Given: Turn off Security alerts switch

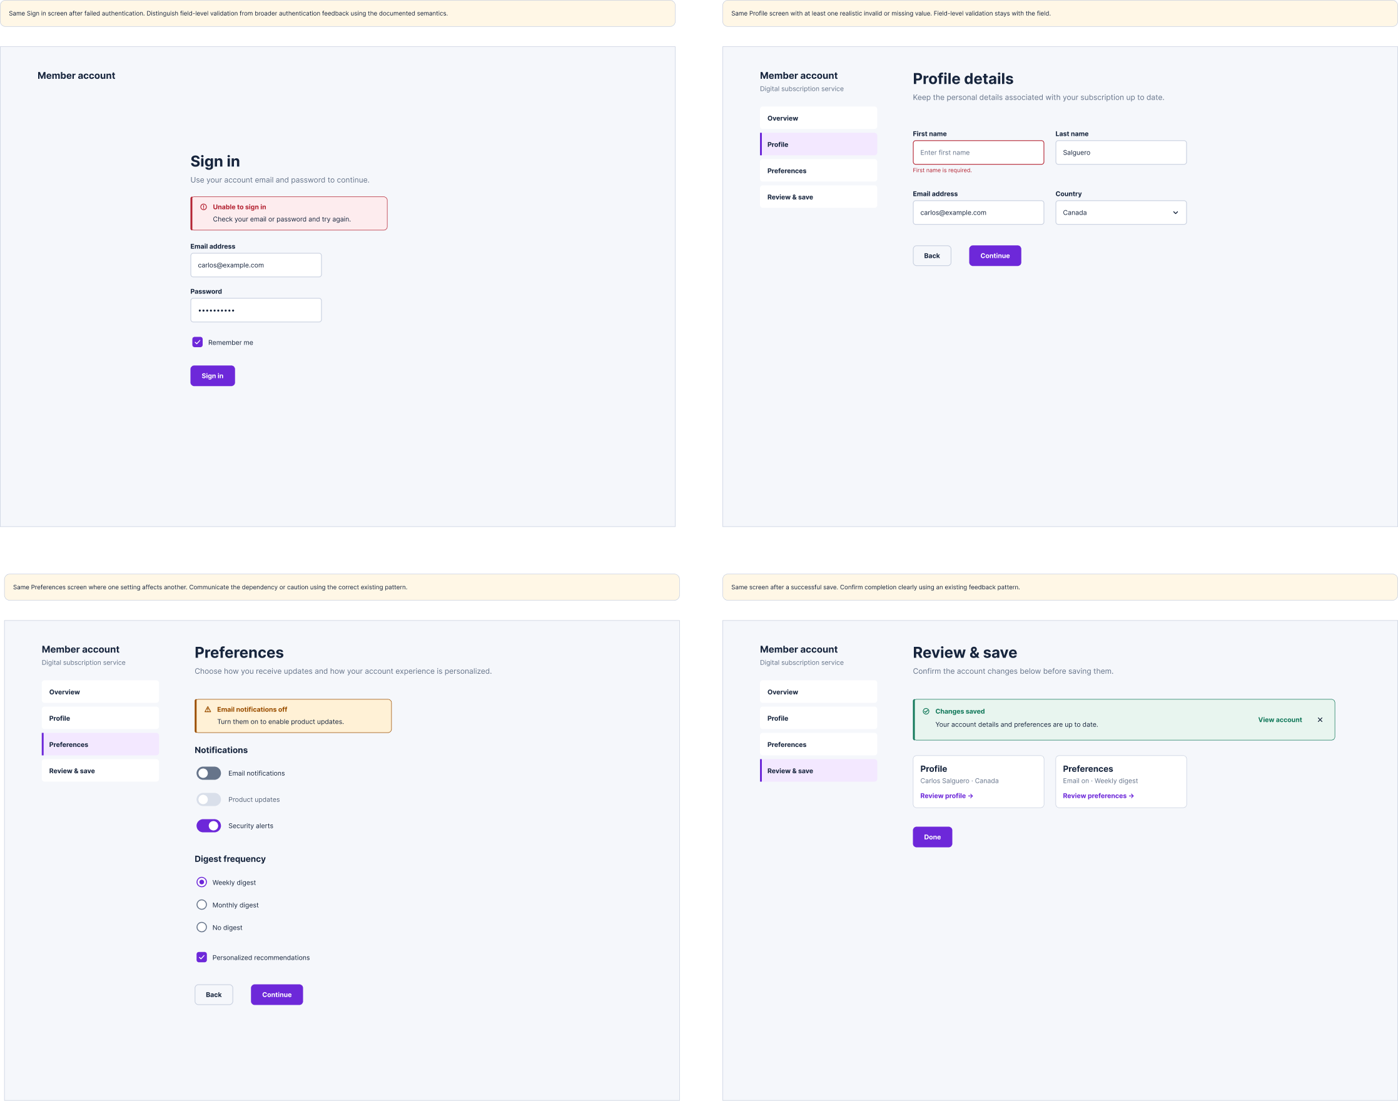Looking at the screenshot, I should pos(209,826).
